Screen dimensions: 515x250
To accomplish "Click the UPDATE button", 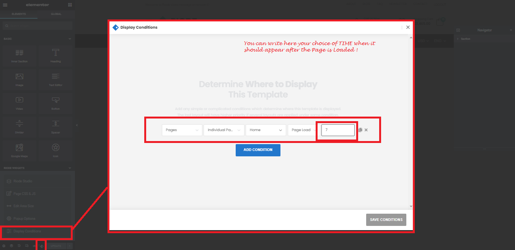I will [56, 246].
